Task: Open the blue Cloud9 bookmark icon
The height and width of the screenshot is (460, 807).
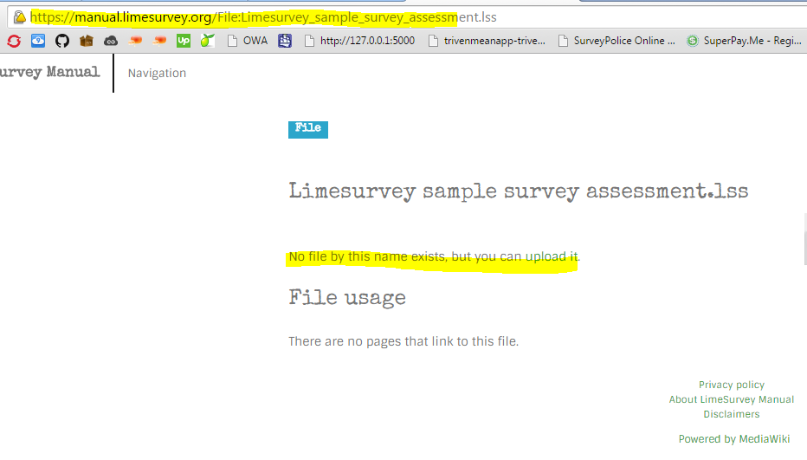Action: 38,41
